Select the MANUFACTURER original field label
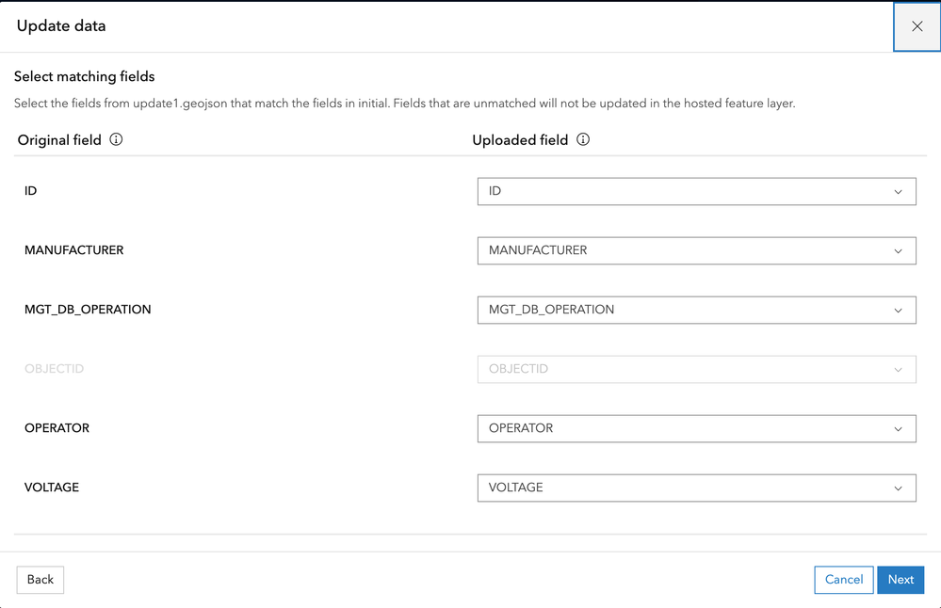This screenshot has width=941, height=608. point(73,250)
